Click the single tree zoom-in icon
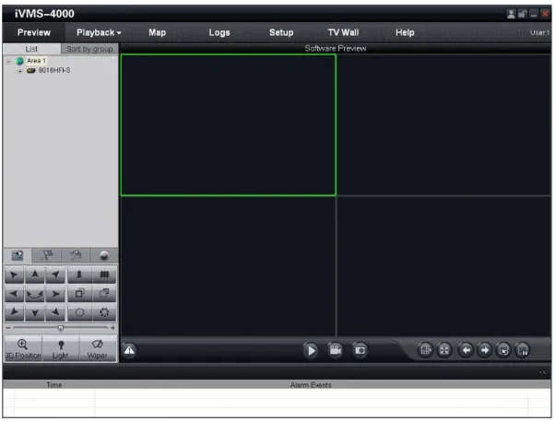Viewport: 556px width, 421px height. click(x=79, y=275)
